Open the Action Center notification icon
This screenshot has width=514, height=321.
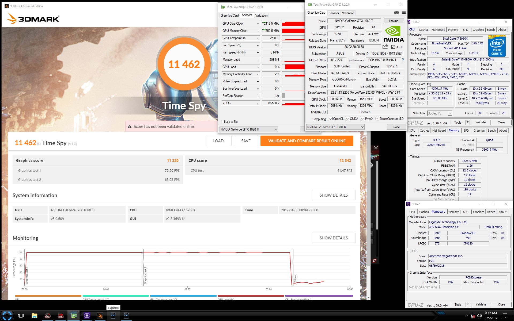(505, 316)
